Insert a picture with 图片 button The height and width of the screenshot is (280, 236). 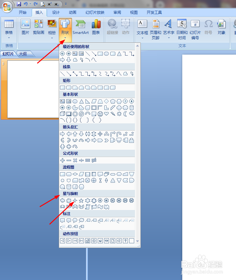click(25, 27)
